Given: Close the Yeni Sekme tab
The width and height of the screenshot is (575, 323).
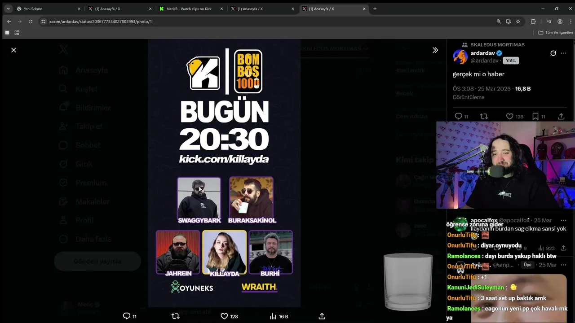Looking at the screenshot, I should pos(79,9).
